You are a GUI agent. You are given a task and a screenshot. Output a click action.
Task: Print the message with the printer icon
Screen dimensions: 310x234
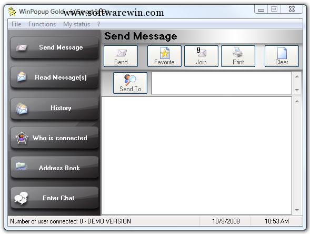click(x=238, y=56)
